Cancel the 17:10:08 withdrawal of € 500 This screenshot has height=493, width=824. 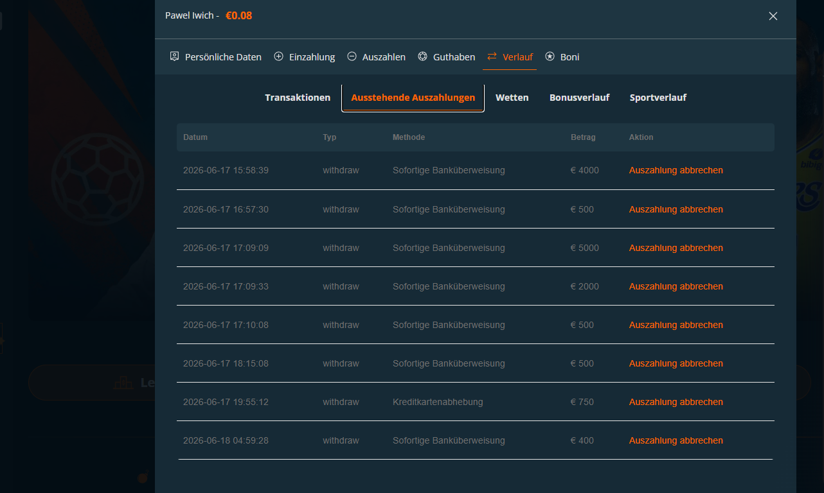[676, 325]
